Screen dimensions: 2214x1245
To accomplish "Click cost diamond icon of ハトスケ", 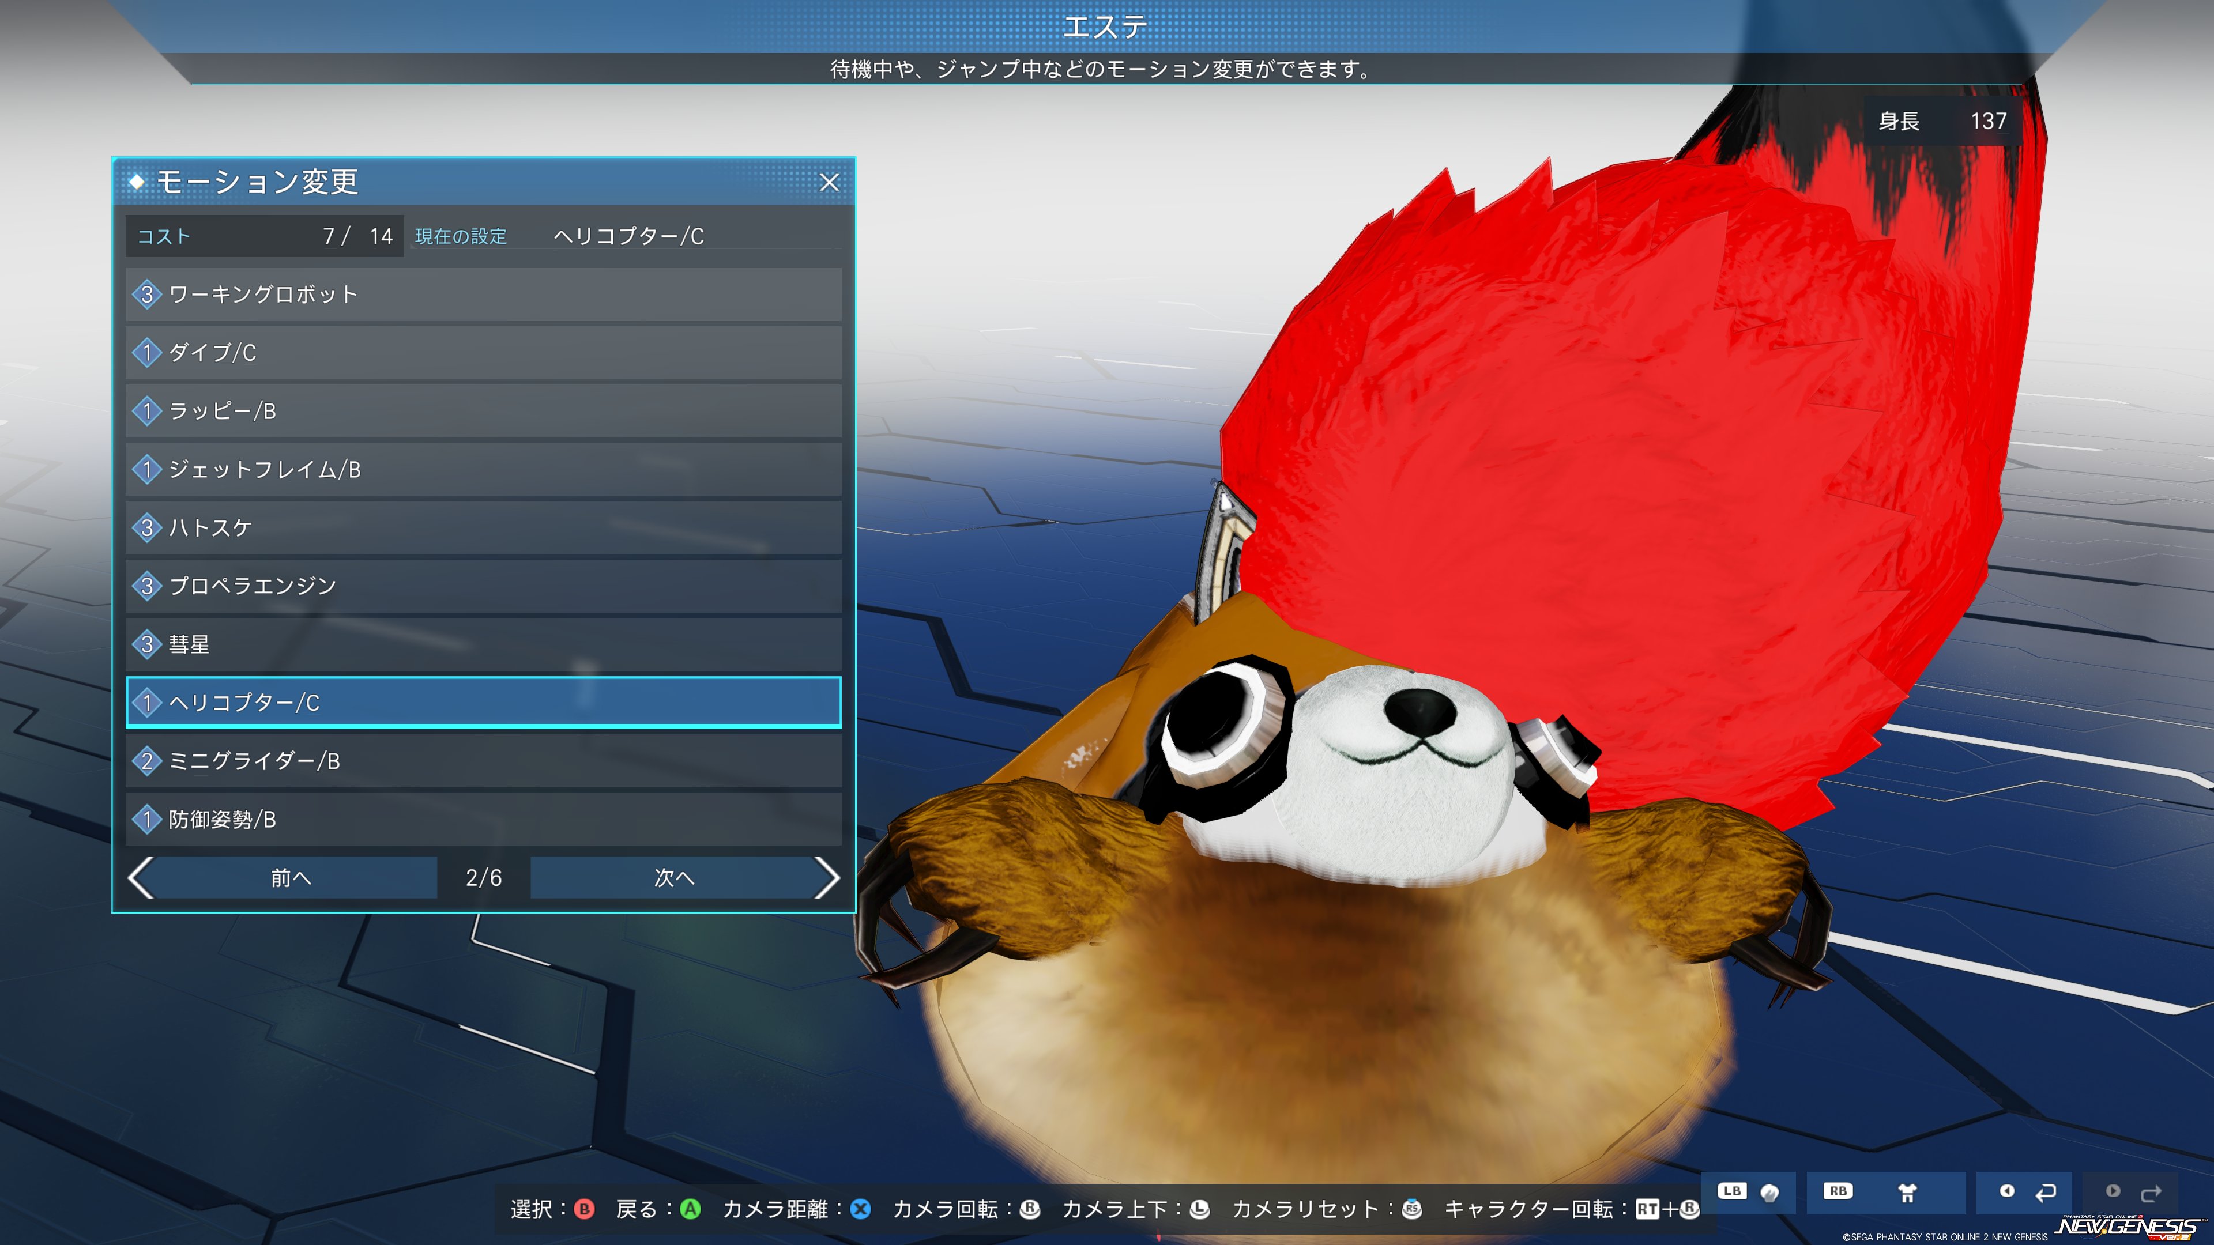I will pos(147,527).
